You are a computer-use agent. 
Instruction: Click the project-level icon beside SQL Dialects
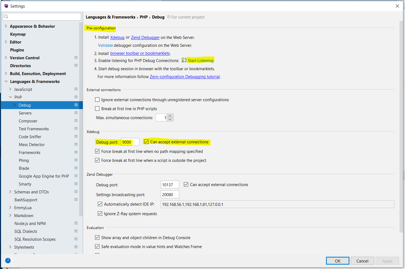tap(76, 231)
